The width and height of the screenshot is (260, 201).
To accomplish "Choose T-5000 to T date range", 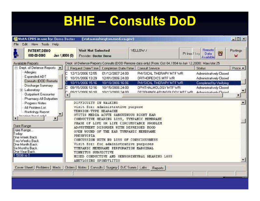I will pyautogui.click(x=38, y=155).
